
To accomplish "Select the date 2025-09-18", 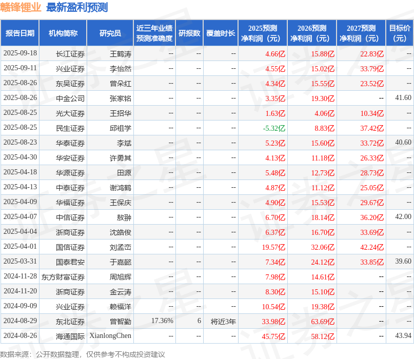I will pyautogui.click(x=20, y=53).
